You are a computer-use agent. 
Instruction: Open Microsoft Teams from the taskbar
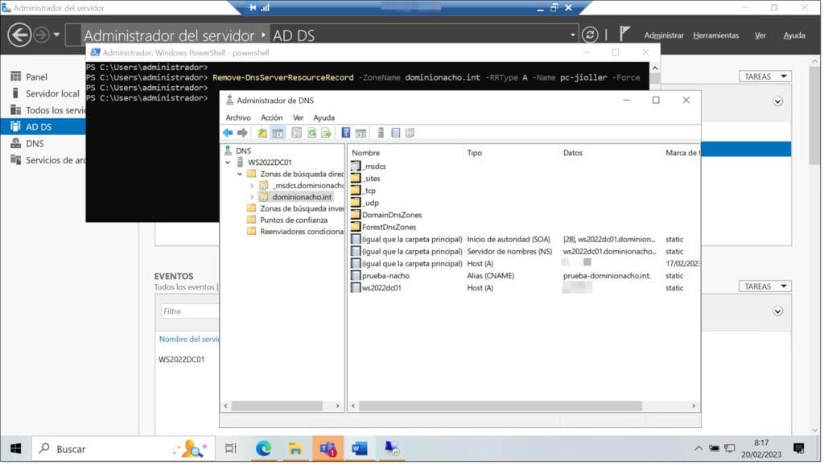(328, 449)
